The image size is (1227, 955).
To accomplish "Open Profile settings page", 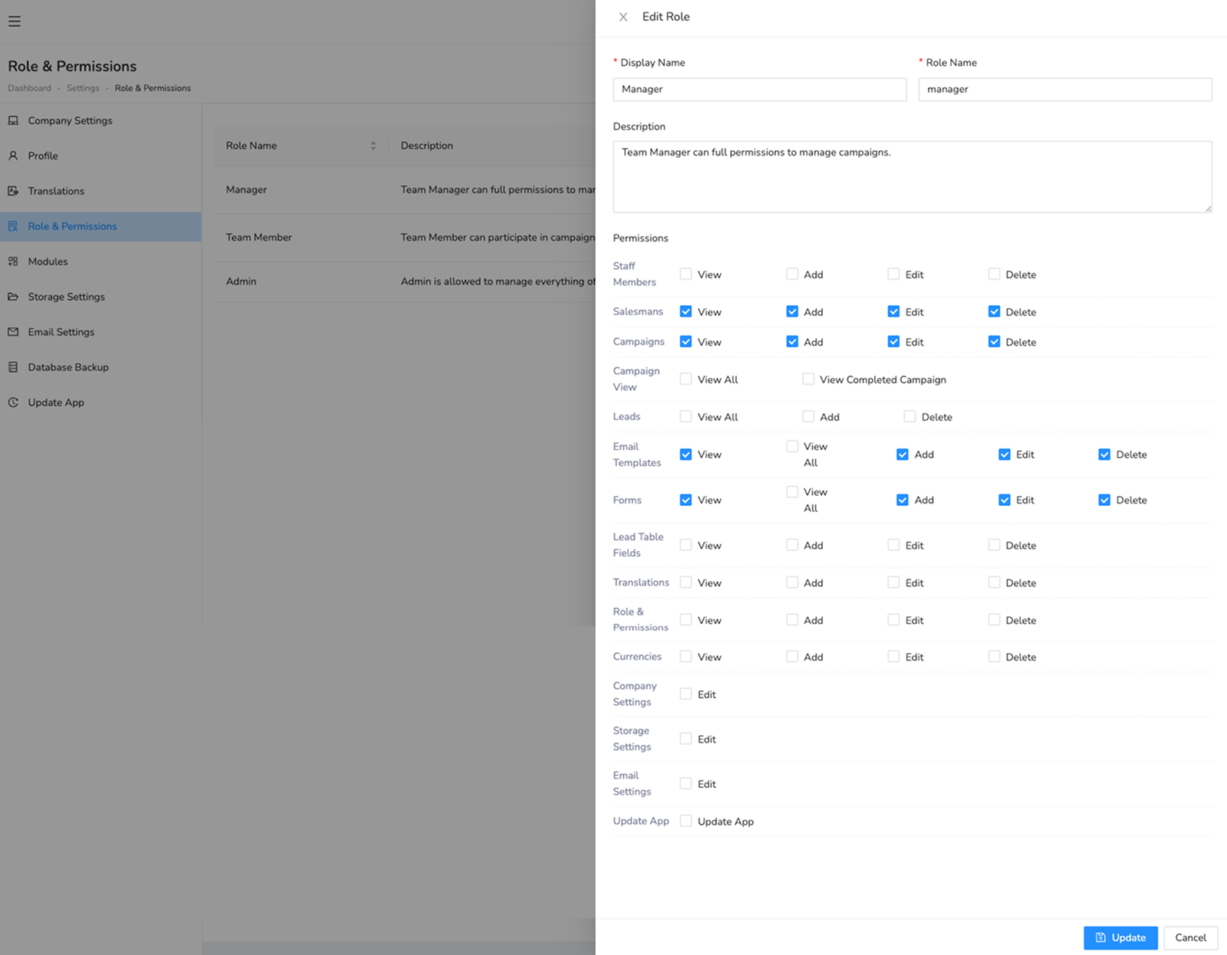I will tap(100, 156).
